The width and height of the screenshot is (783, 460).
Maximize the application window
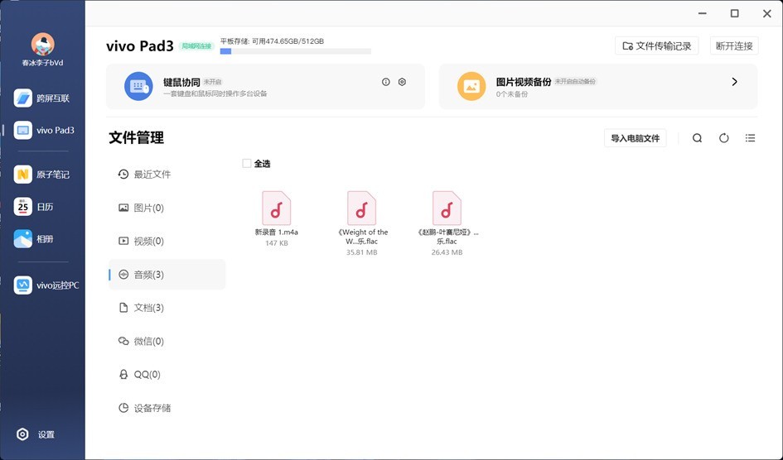point(735,13)
